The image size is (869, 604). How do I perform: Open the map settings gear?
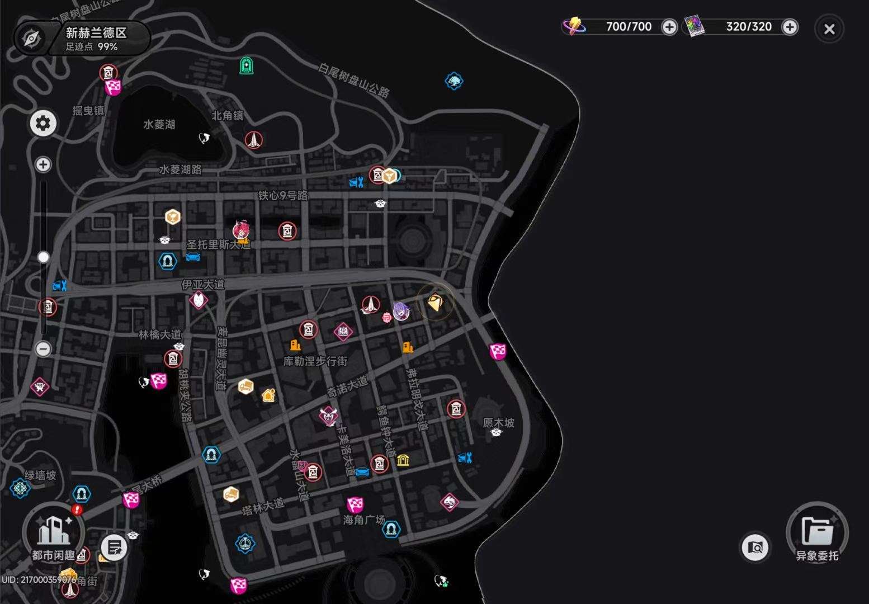[x=43, y=123]
